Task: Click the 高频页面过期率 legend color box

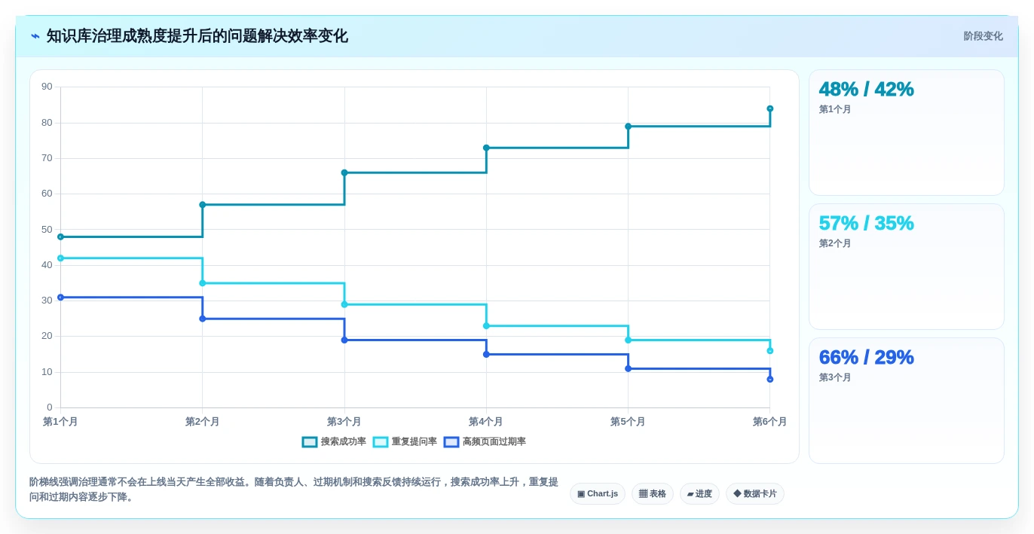Action: 451,442
